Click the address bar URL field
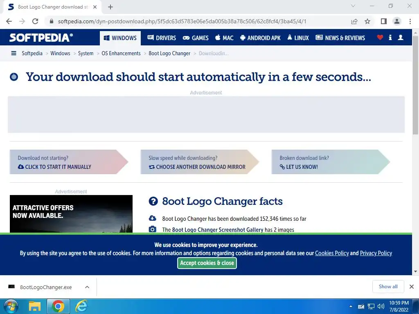Screen dimensions: 419x314 (x=182, y=21)
